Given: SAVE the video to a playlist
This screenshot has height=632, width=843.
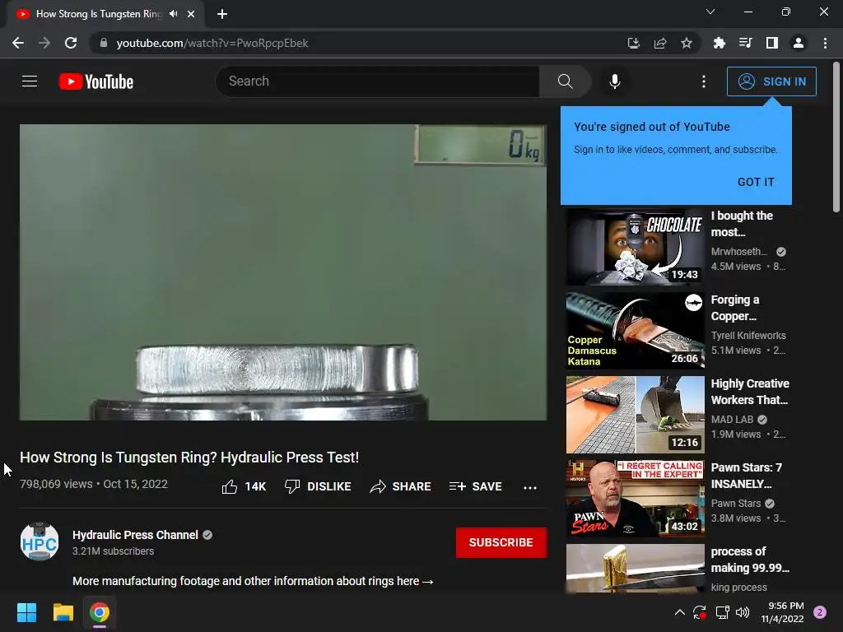Looking at the screenshot, I should pos(476,486).
